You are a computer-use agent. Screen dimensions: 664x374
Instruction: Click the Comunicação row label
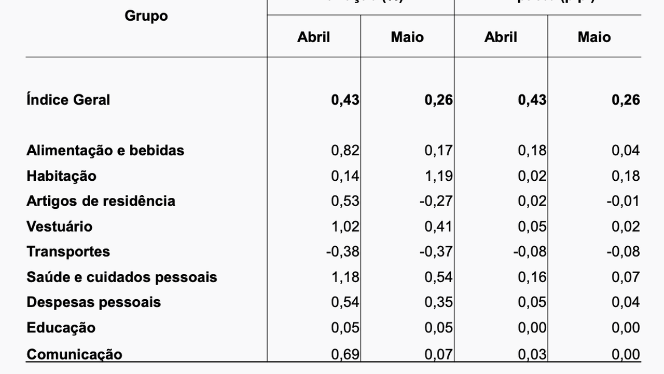point(74,354)
